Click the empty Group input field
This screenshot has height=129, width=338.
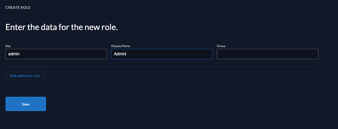[x=267, y=54]
